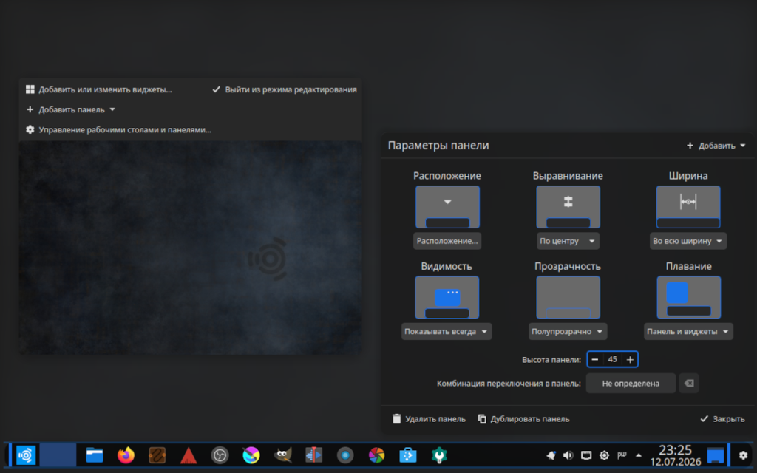757x473 pixels.
Task: Click the blue show desktop icon
Action: click(716, 455)
